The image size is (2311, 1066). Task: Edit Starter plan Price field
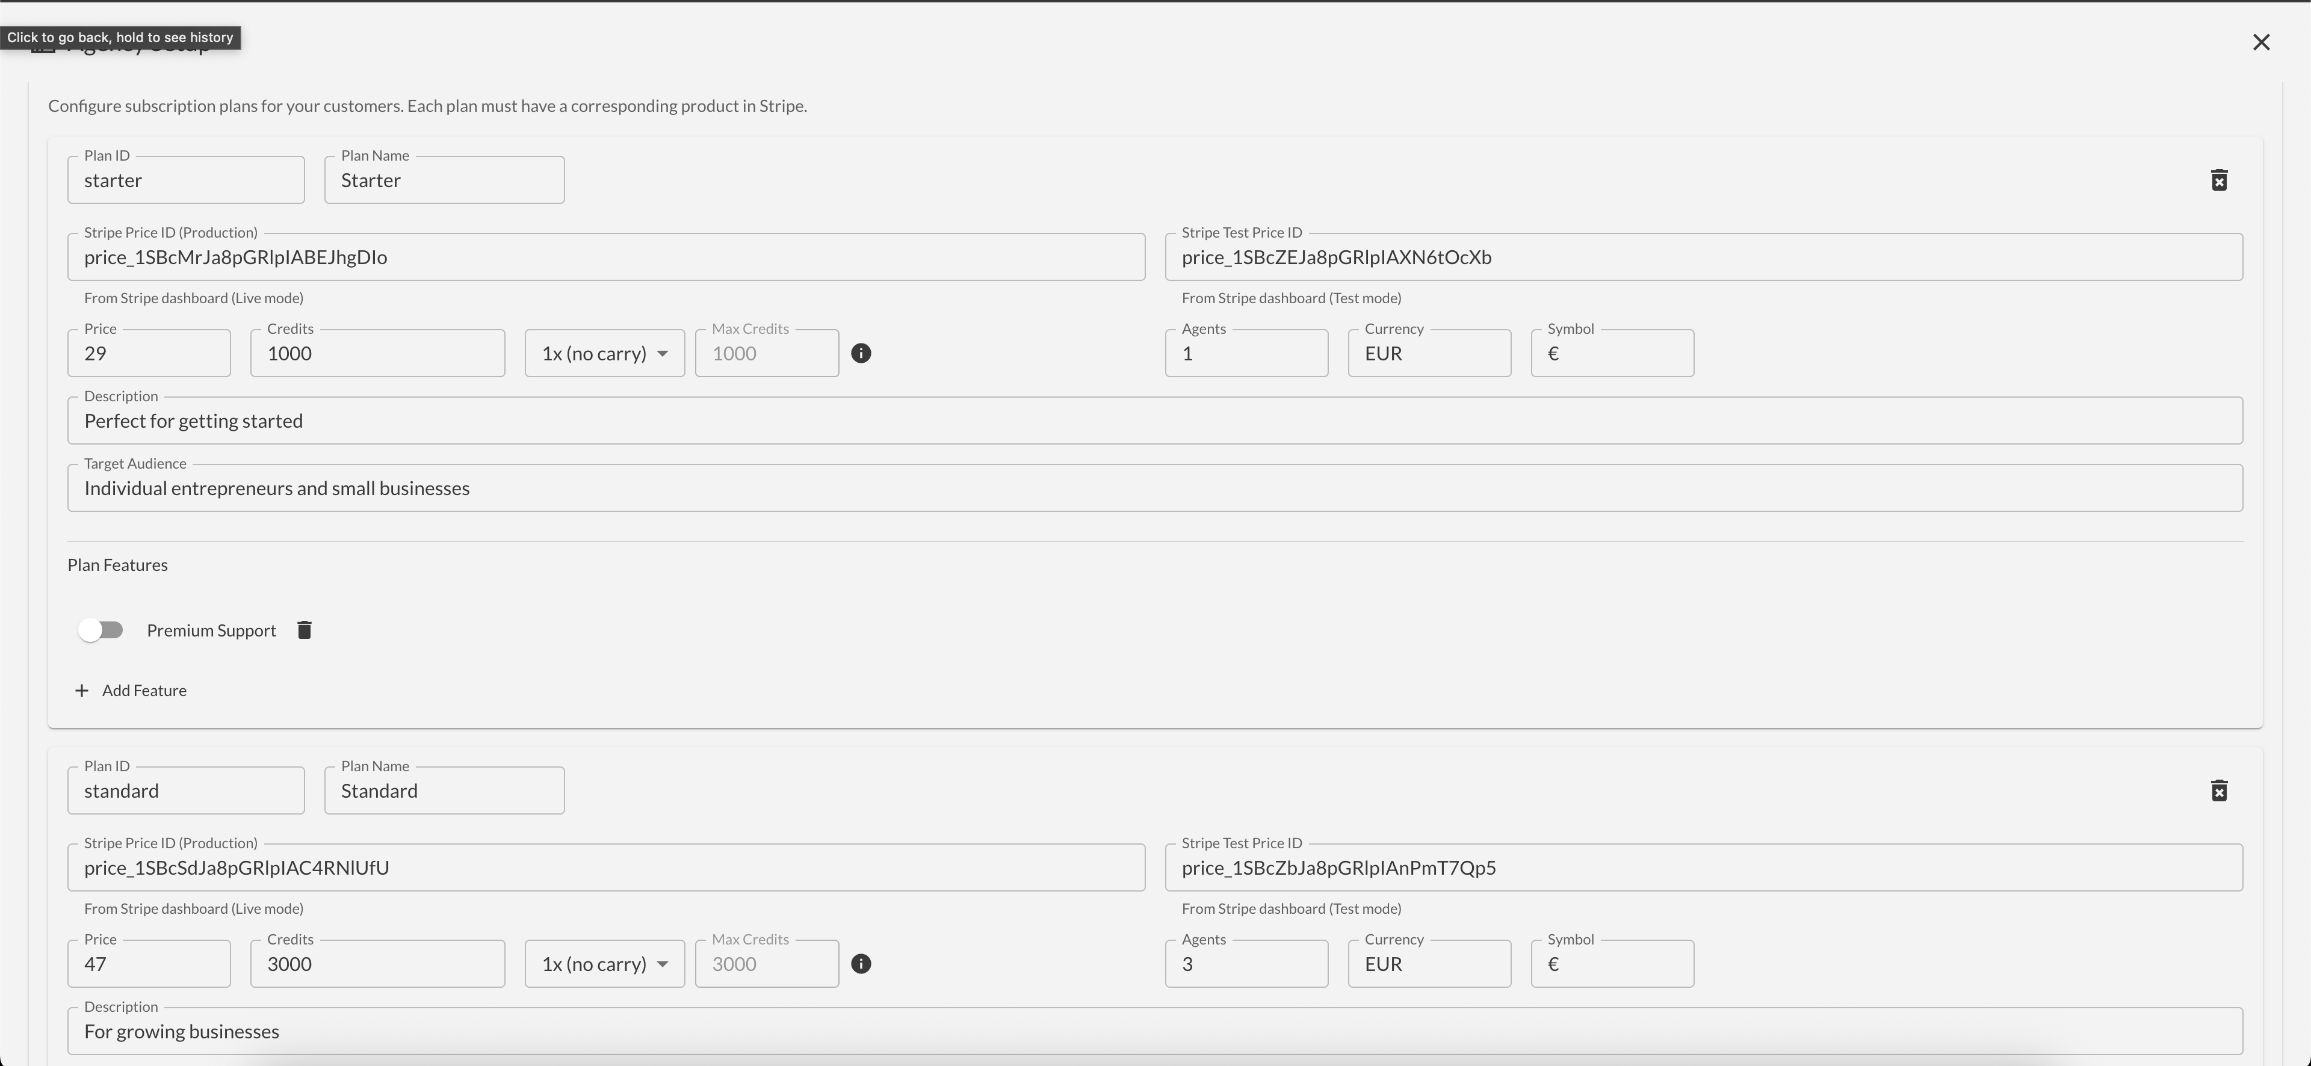click(148, 353)
